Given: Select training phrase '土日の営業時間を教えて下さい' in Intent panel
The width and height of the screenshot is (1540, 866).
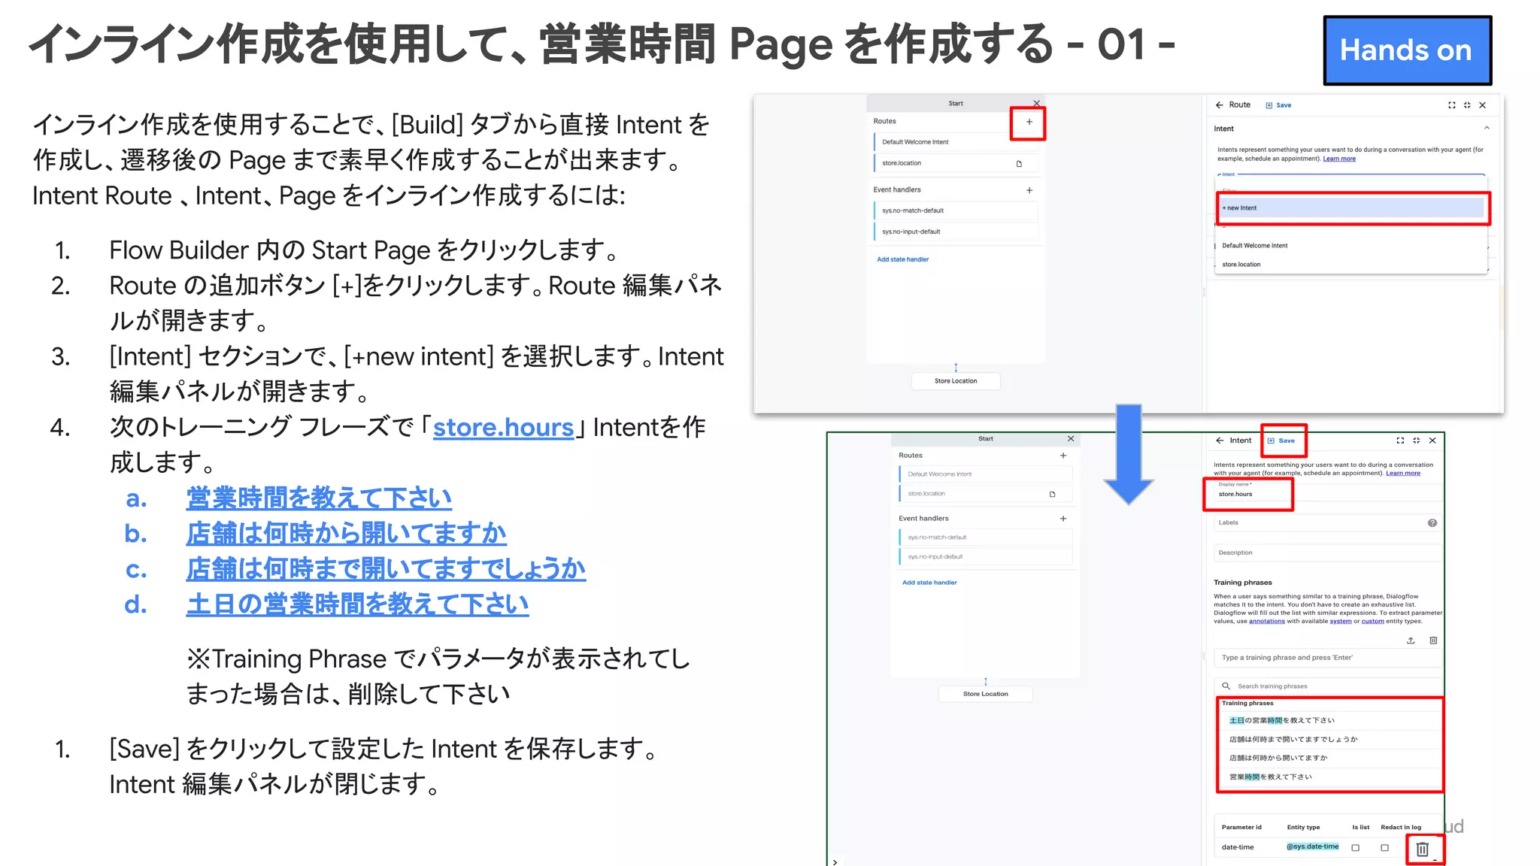Looking at the screenshot, I should click(x=1282, y=720).
